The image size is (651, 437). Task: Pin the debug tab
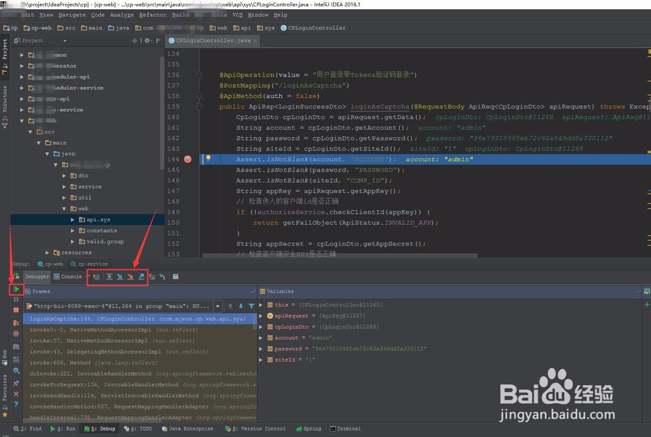click(16, 383)
